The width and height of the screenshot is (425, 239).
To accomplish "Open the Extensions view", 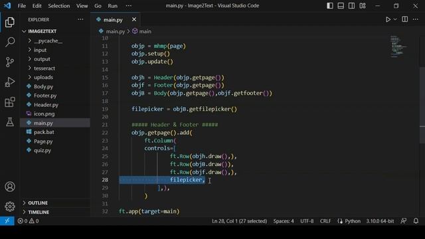I will [10, 102].
